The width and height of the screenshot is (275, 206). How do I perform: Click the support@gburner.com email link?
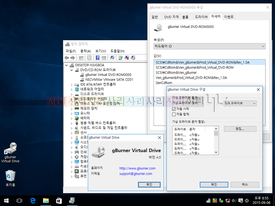(x=136, y=174)
